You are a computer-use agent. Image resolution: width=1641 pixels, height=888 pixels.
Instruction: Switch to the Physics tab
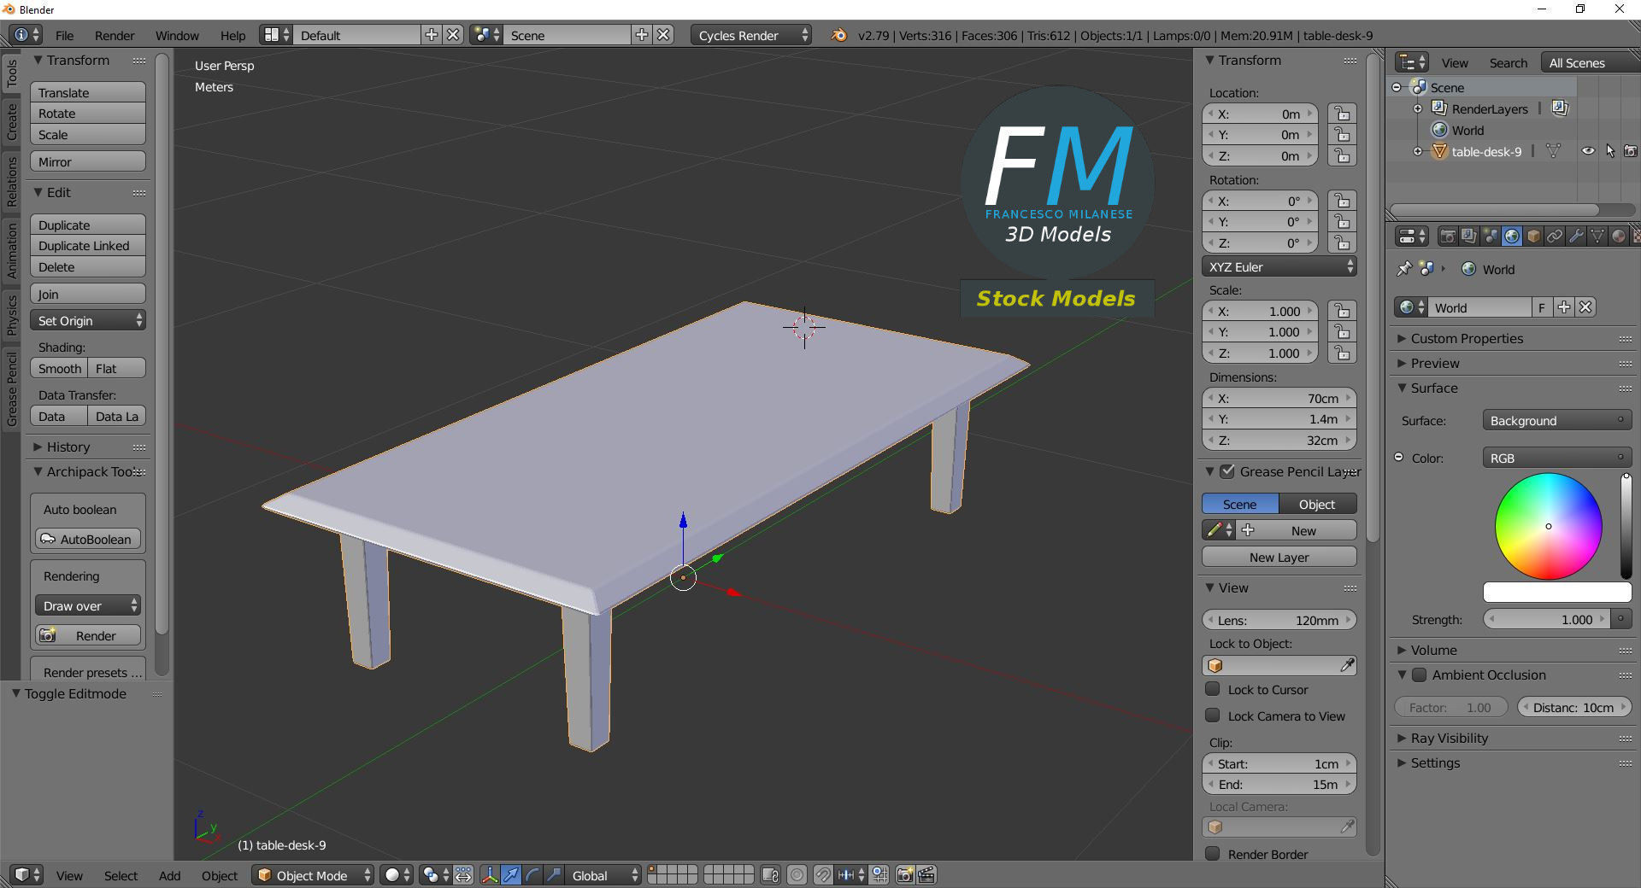12,314
